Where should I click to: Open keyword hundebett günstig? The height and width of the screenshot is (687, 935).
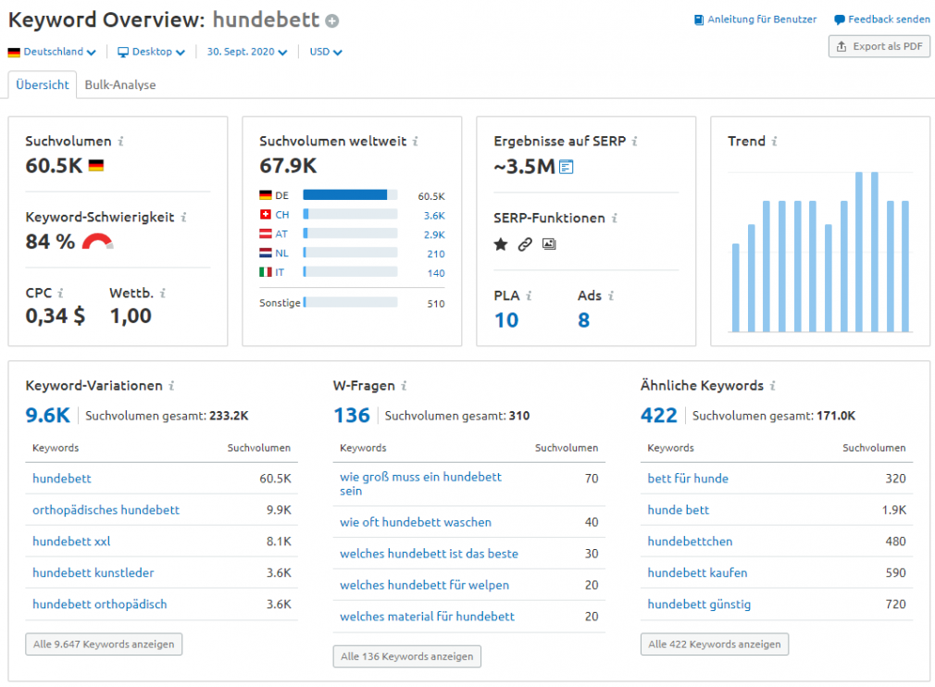tap(699, 604)
